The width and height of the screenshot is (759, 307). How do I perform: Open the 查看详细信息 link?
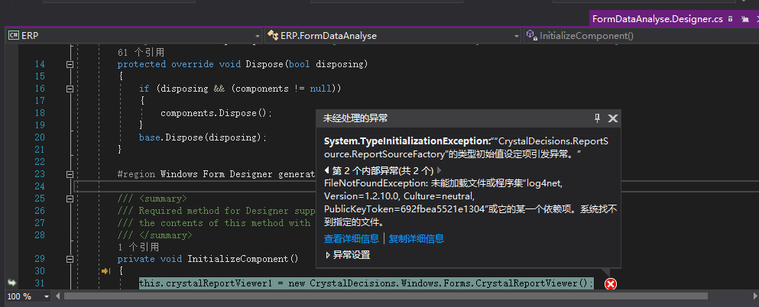coord(352,238)
